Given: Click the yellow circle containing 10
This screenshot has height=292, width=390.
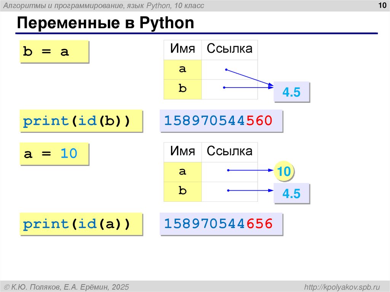Looking at the screenshot, I should tap(284, 171).
